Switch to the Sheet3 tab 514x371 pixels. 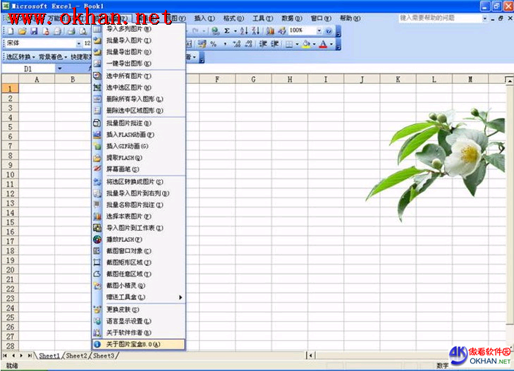pyautogui.click(x=103, y=356)
